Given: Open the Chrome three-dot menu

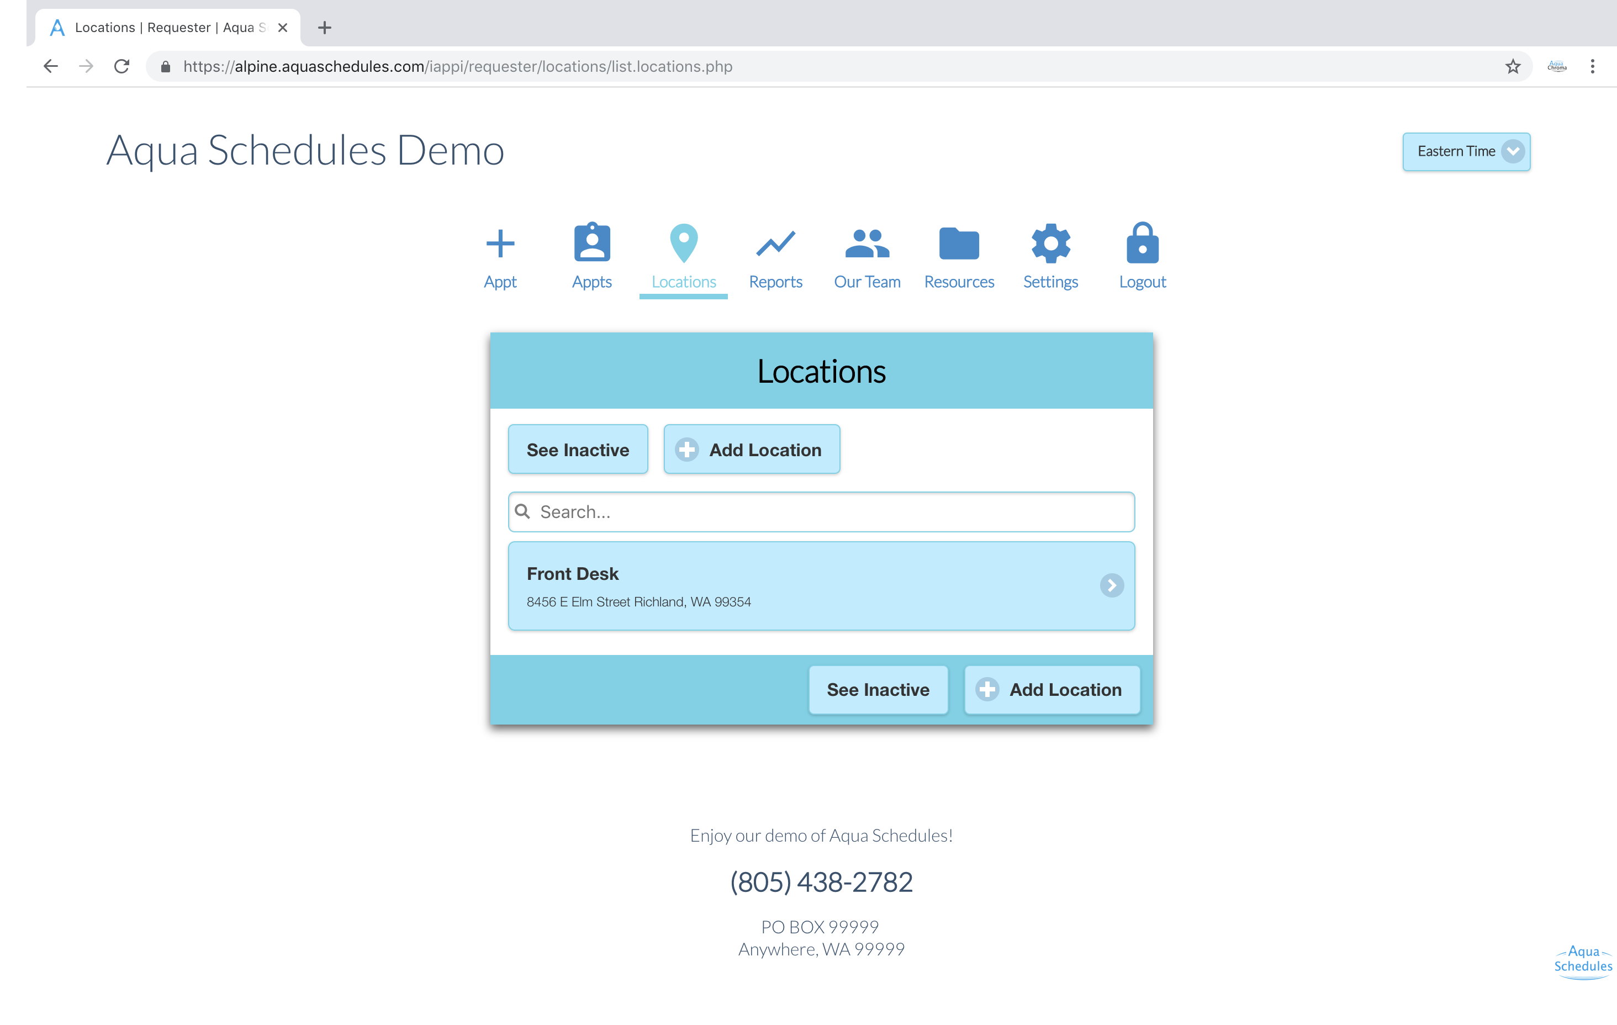Looking at the screenshot, I should pyautogui.click(x=1592, y=66).
